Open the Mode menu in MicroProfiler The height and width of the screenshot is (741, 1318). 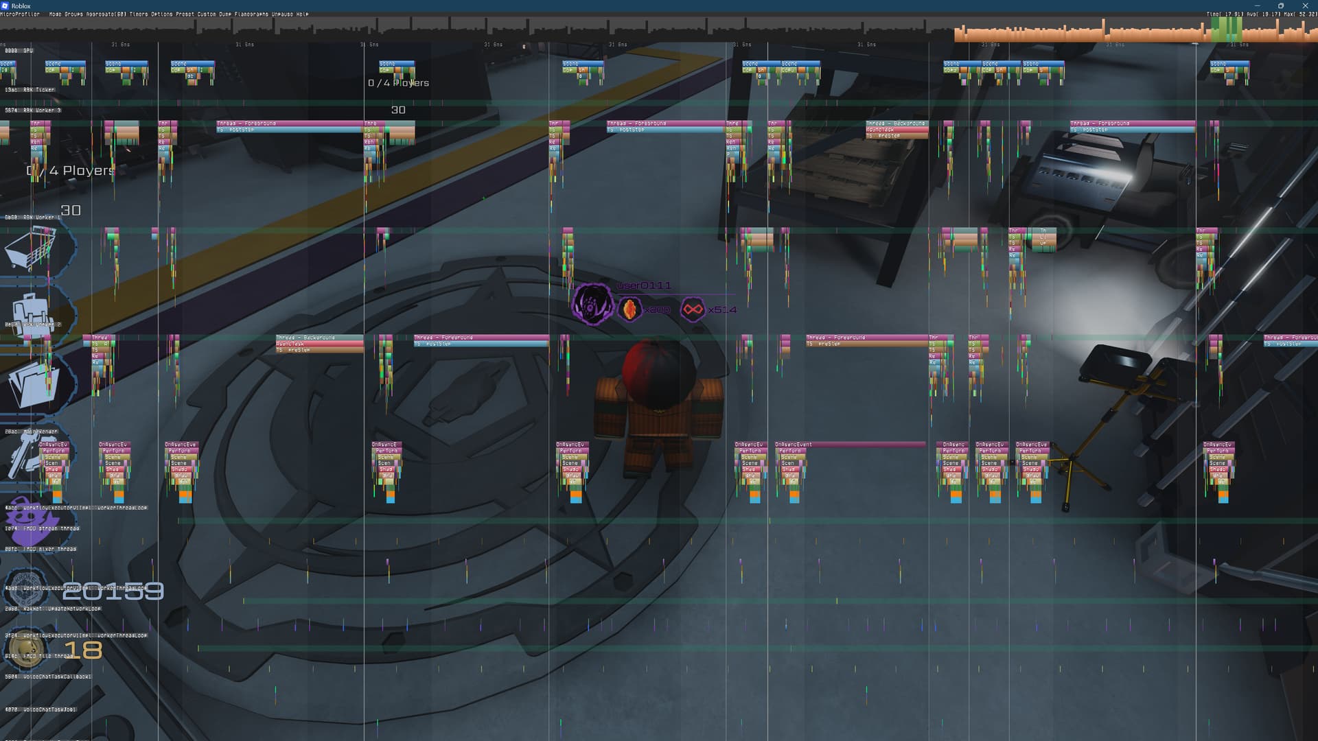pyautogui.click(x=55, y=14)
